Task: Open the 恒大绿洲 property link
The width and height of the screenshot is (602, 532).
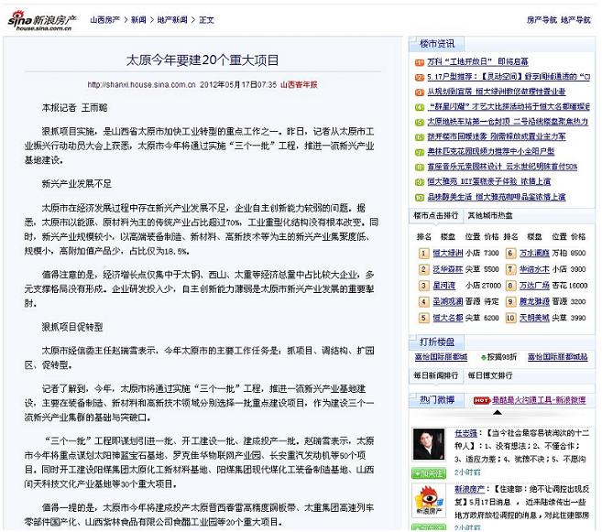Action: [x=448, y=253]
